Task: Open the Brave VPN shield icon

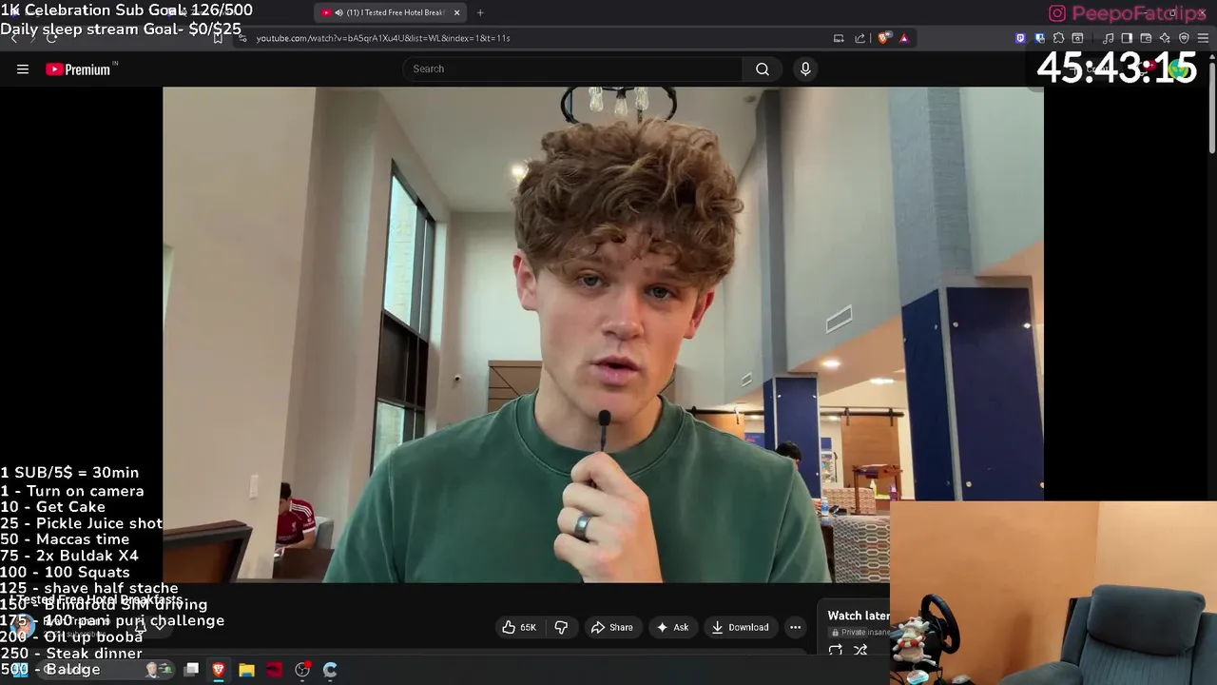Action: point(1184,38)
